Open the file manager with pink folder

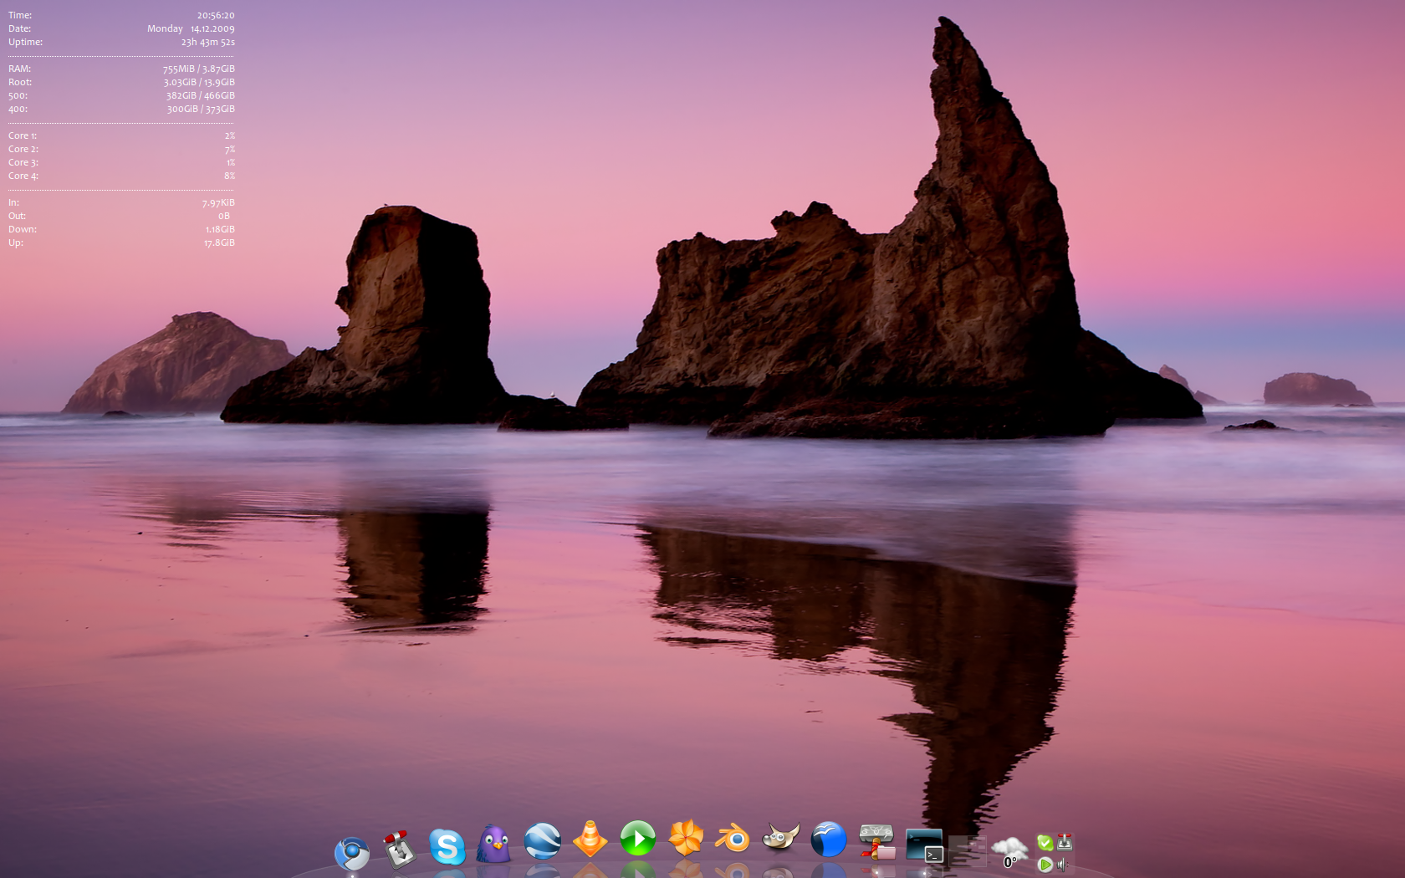point(876,842)
